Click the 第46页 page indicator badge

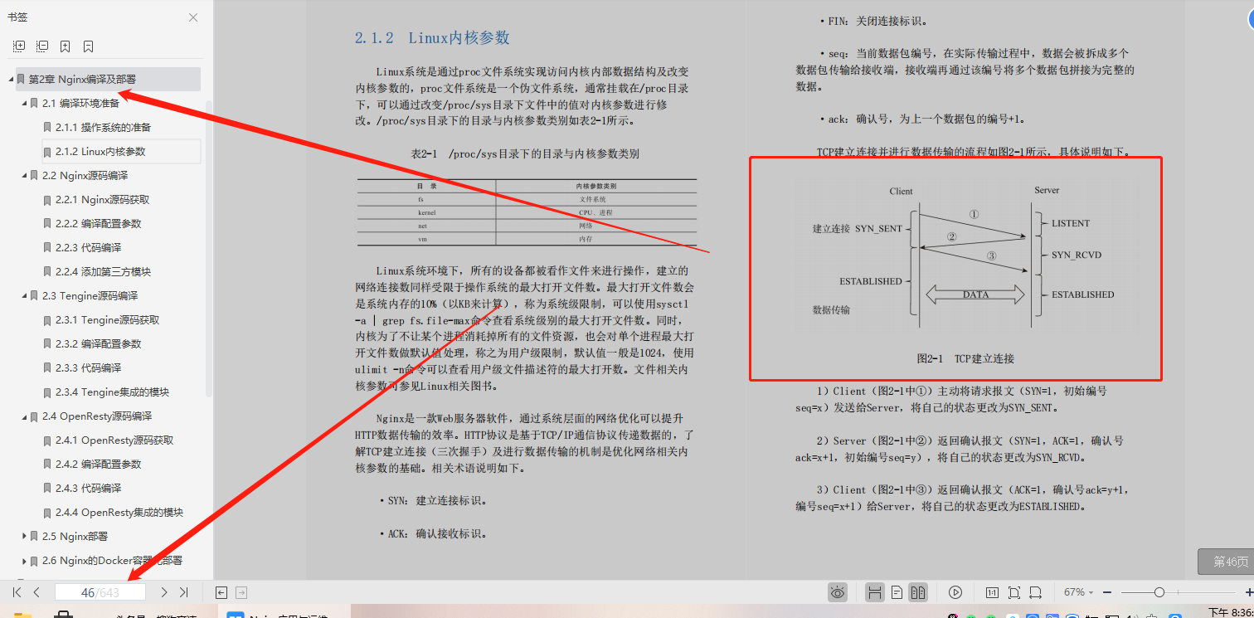click(1226, 562)
